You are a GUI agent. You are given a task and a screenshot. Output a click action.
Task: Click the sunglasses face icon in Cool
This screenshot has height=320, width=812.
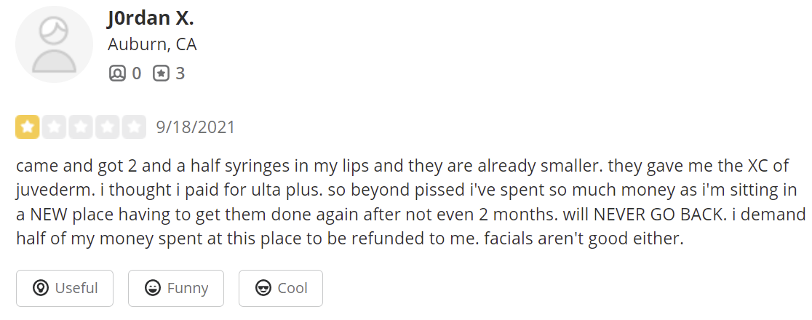263,289
